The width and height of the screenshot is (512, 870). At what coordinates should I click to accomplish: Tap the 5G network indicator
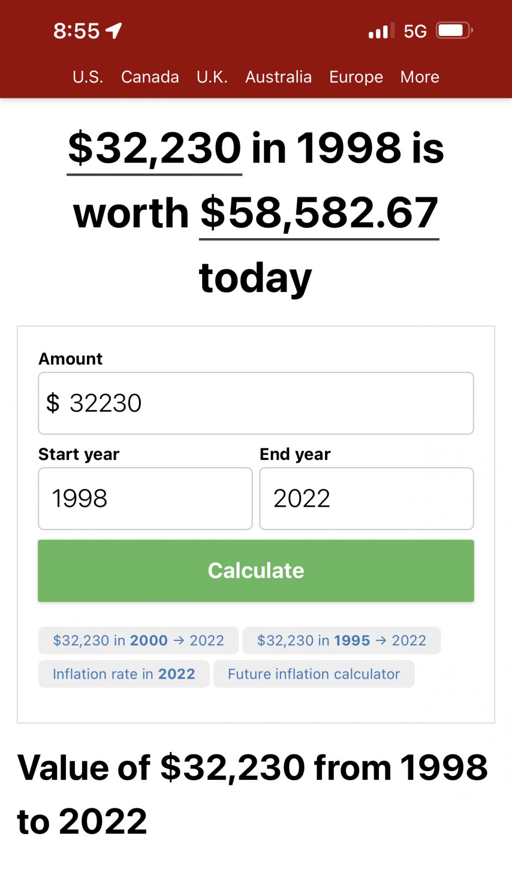coord(415,32)
